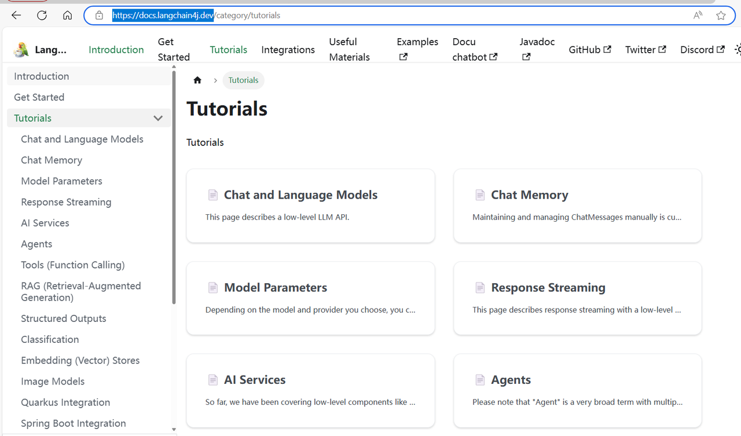Open the Javadoc navbar link
This screenshot has width=741, height=436.
pyautogui.click(x=537, y=50)
